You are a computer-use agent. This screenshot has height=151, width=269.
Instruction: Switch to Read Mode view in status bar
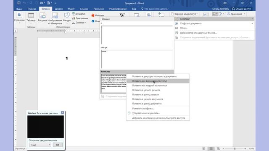[203, 148]
